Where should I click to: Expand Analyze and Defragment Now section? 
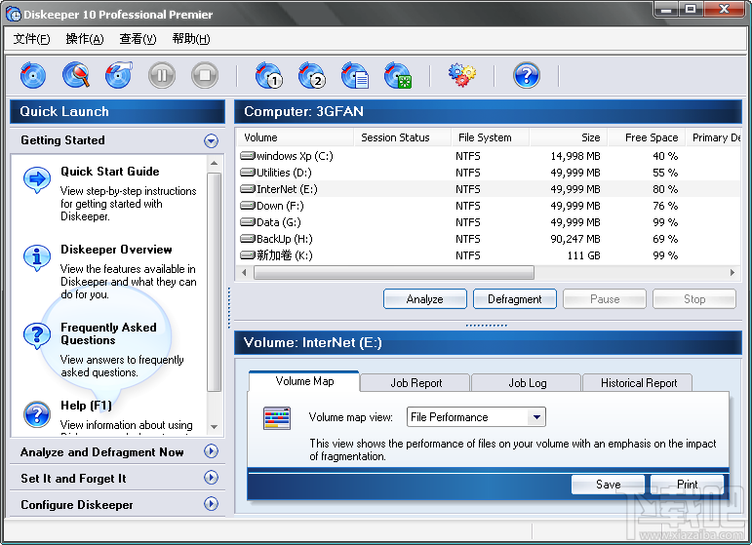point(211,451)
